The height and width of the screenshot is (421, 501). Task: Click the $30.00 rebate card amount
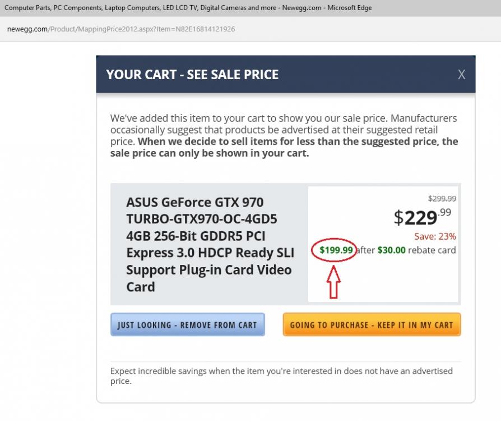[391, 250]
